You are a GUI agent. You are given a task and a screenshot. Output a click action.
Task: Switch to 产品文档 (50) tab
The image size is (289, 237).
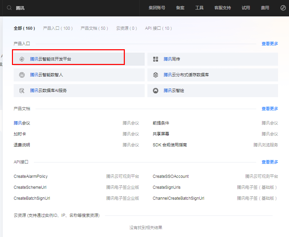tap(94, 28)
